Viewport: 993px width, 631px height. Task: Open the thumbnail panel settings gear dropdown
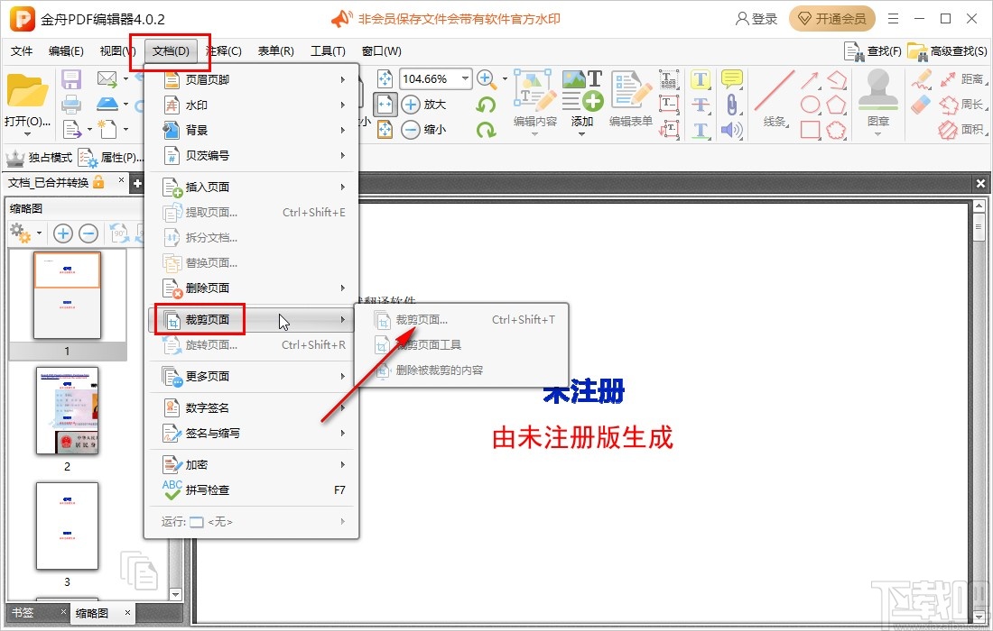point(25,233)
